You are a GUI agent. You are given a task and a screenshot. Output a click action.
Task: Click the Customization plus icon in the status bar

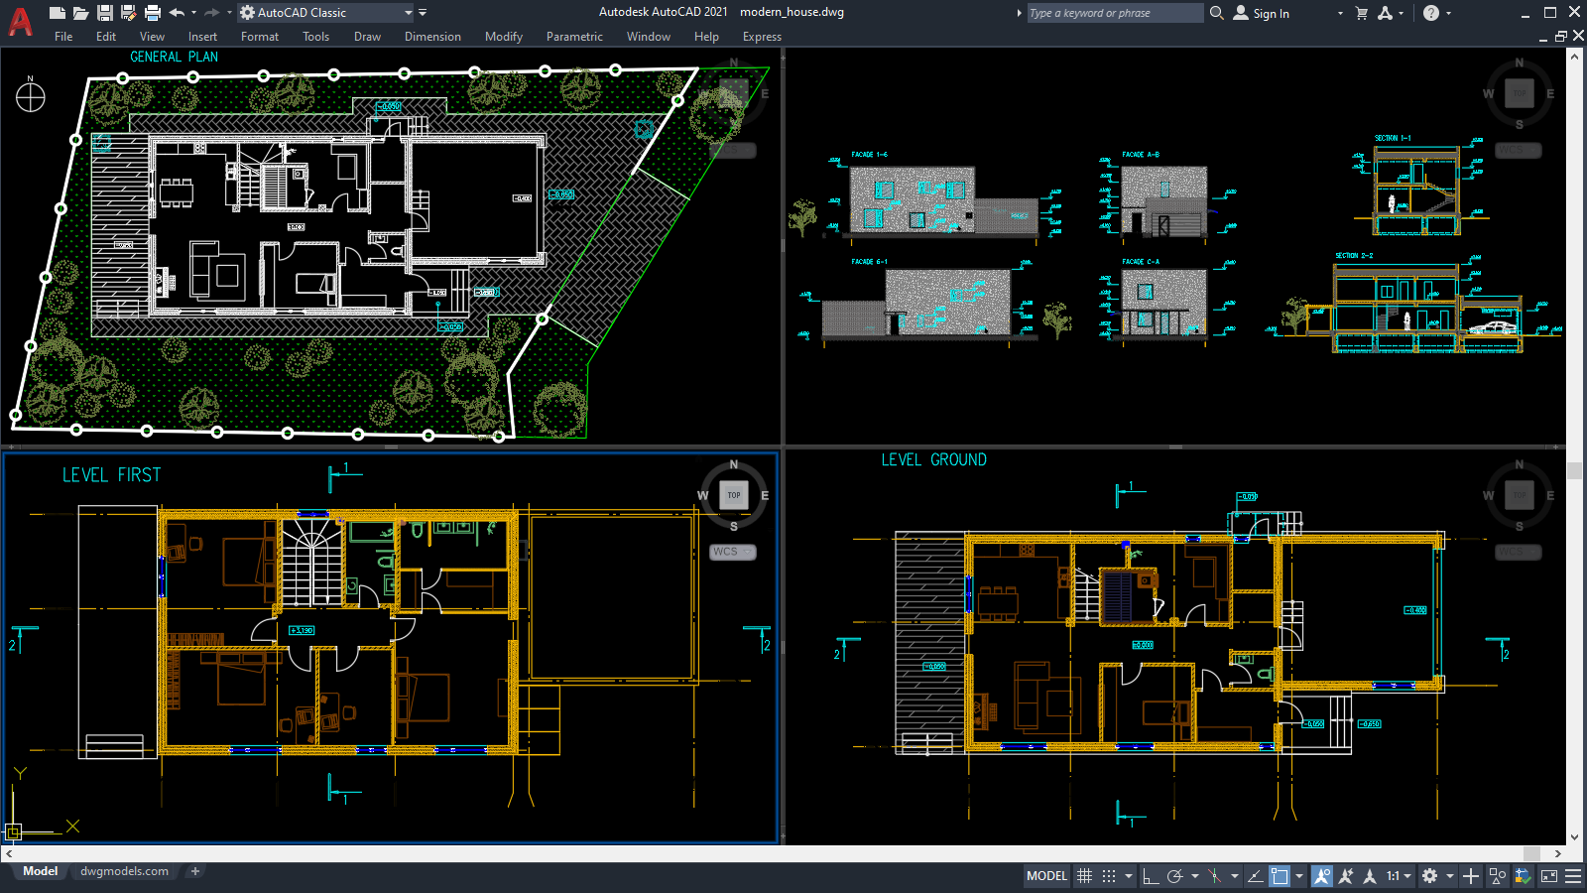point(1471,876)
